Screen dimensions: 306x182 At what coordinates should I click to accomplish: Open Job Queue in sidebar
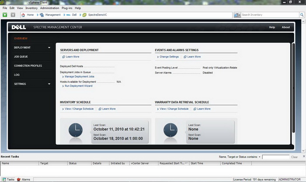[x=21, y=56]
